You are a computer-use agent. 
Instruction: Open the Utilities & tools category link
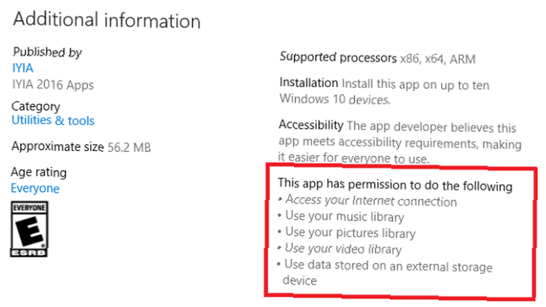coord(53,121)
